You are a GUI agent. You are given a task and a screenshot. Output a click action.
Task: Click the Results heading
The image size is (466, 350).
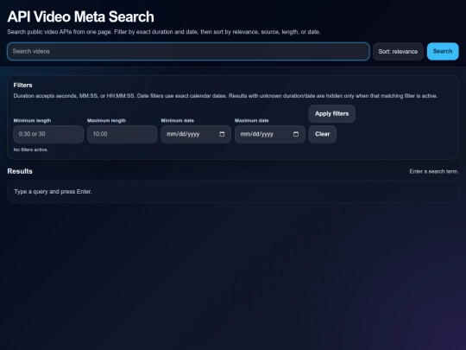point(20,171)
